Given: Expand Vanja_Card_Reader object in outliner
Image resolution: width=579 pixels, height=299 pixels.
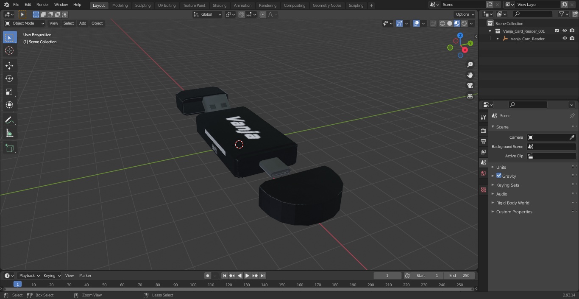Looking at the screenshot, I should [498, 39].
